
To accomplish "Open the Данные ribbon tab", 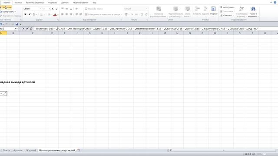I will pyautogui.click(x=65, y=3).
